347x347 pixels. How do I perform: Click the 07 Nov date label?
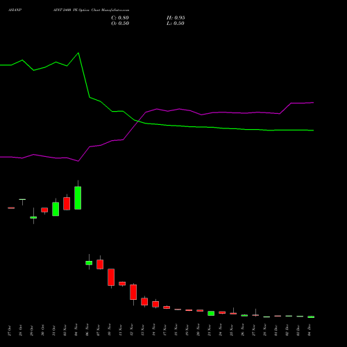(x=99, y=330)
